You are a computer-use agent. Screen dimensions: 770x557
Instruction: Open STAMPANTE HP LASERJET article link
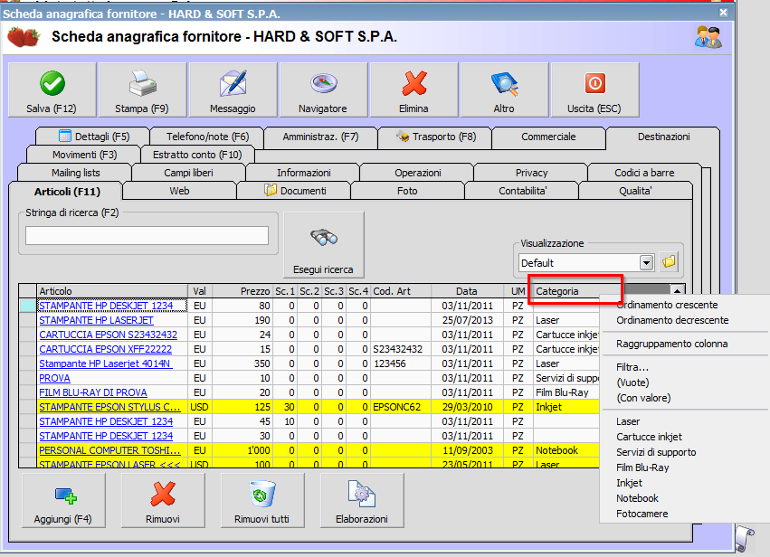(96, 320)
